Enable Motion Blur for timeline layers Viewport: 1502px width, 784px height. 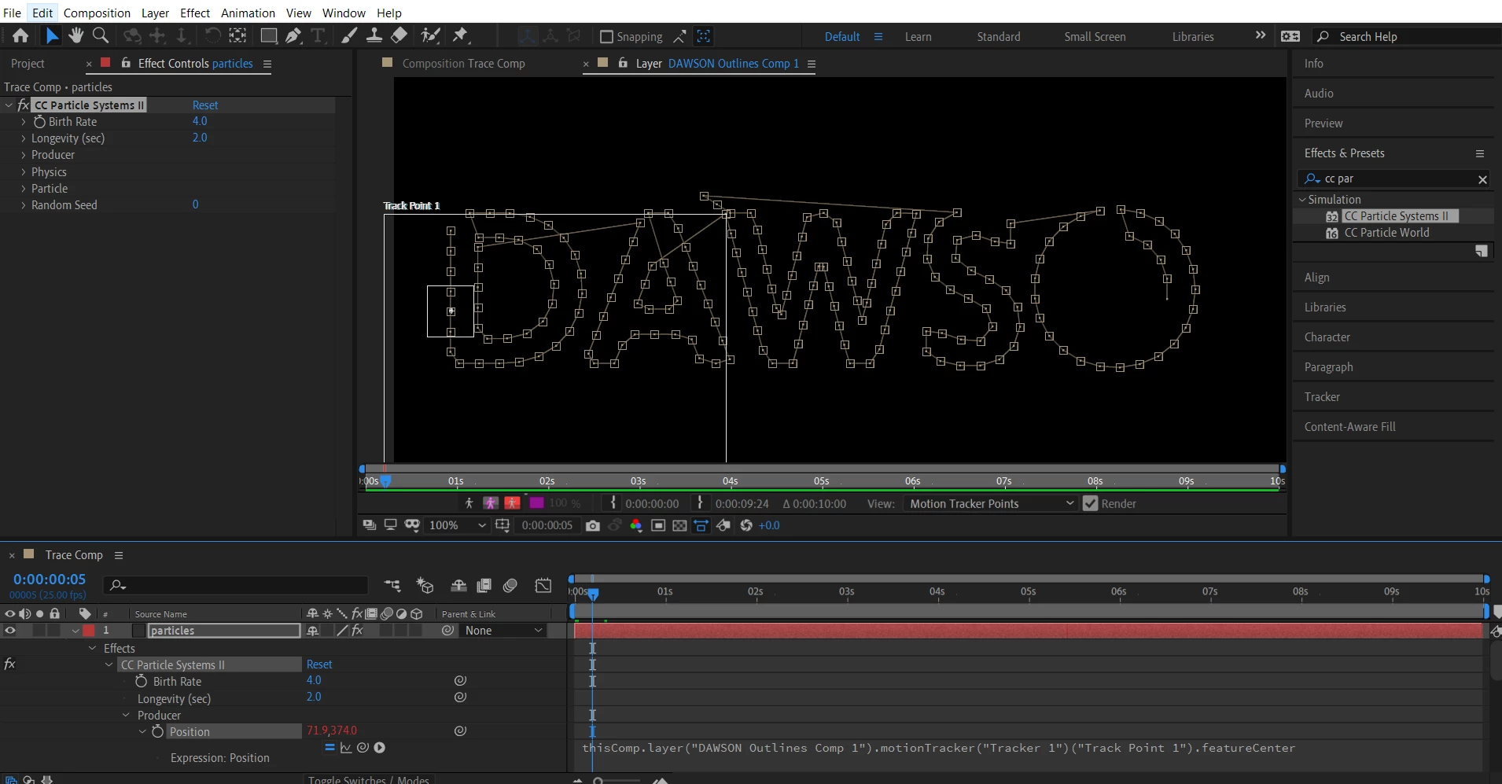[x=510, y=585]
